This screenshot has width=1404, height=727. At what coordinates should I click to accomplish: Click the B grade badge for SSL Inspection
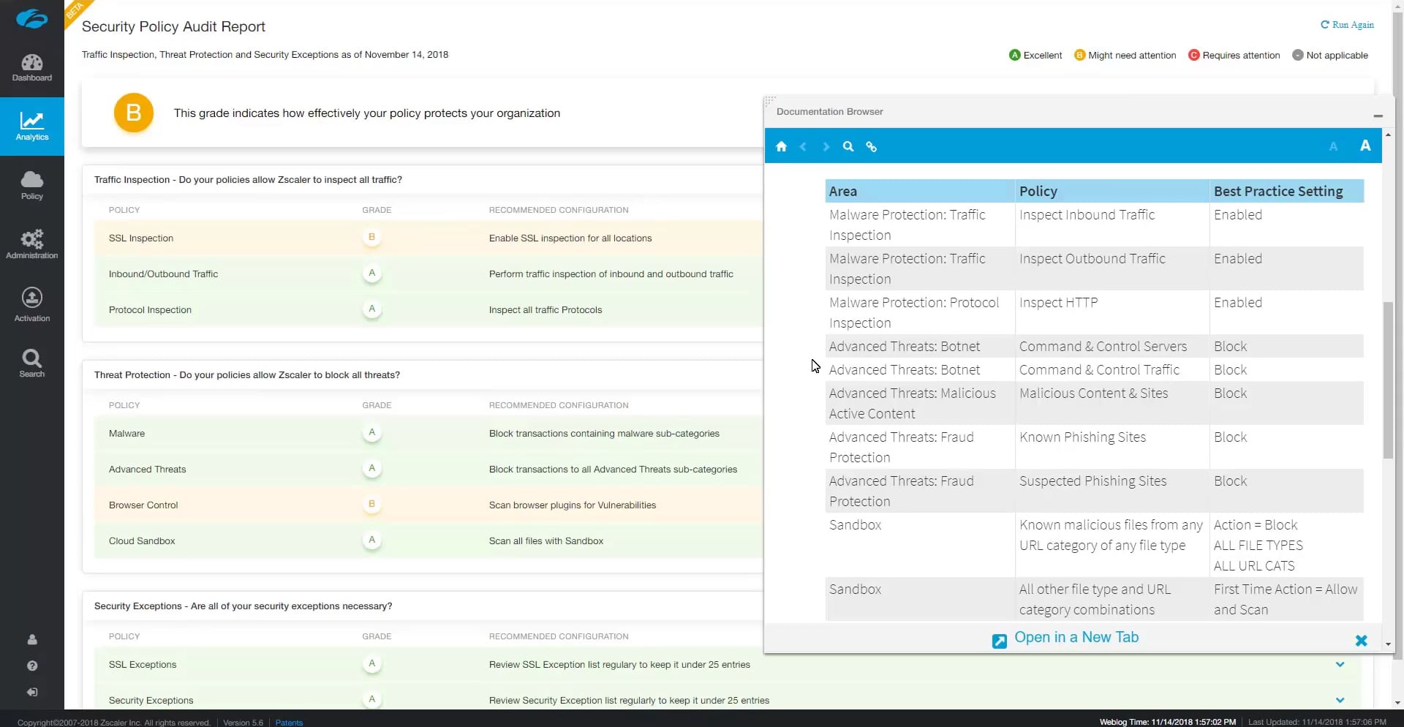(371, 237)
